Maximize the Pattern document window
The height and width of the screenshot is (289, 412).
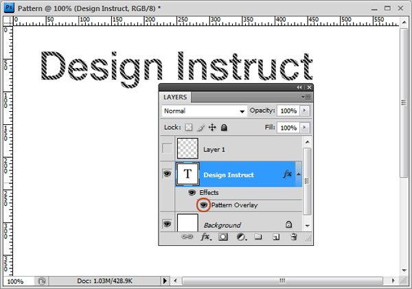[387, 8]
